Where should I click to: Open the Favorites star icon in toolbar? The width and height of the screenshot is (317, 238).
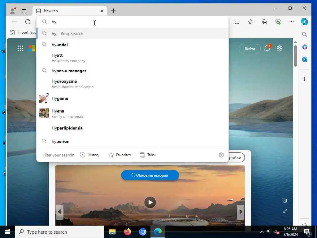pyautogui.click(x=251, y=22)
